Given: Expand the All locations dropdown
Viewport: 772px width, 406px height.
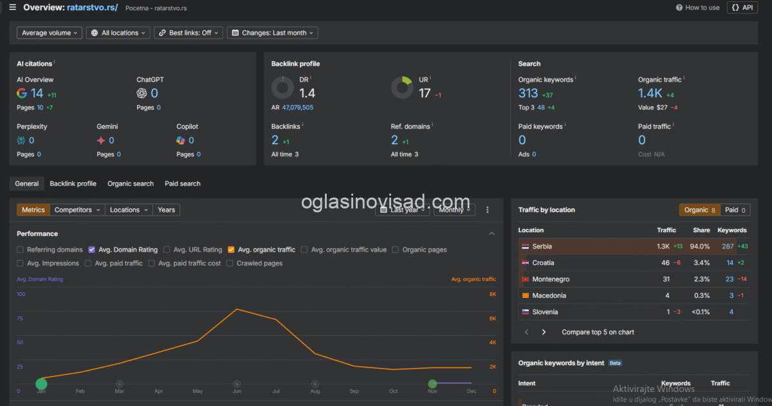Looking at the screenshot, I should point(118,33).
